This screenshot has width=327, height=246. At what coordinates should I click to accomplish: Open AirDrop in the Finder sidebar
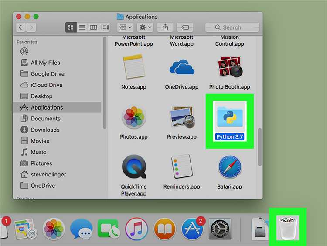[24, 51]
